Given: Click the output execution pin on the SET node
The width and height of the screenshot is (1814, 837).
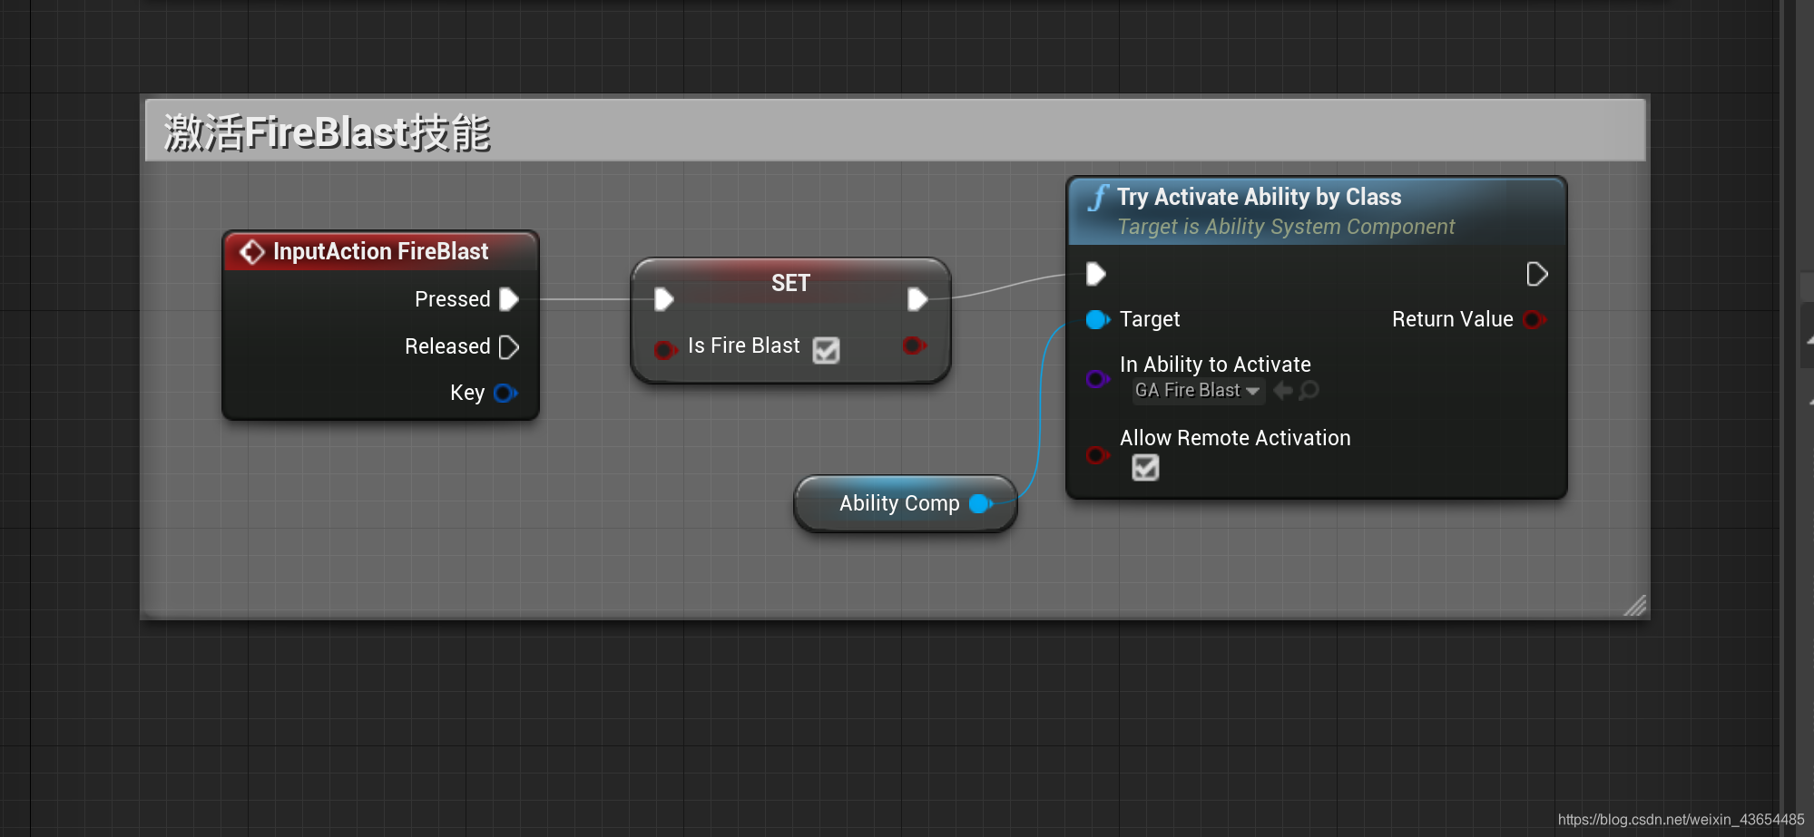Looking at the screenshot, I should click(918, 298).
